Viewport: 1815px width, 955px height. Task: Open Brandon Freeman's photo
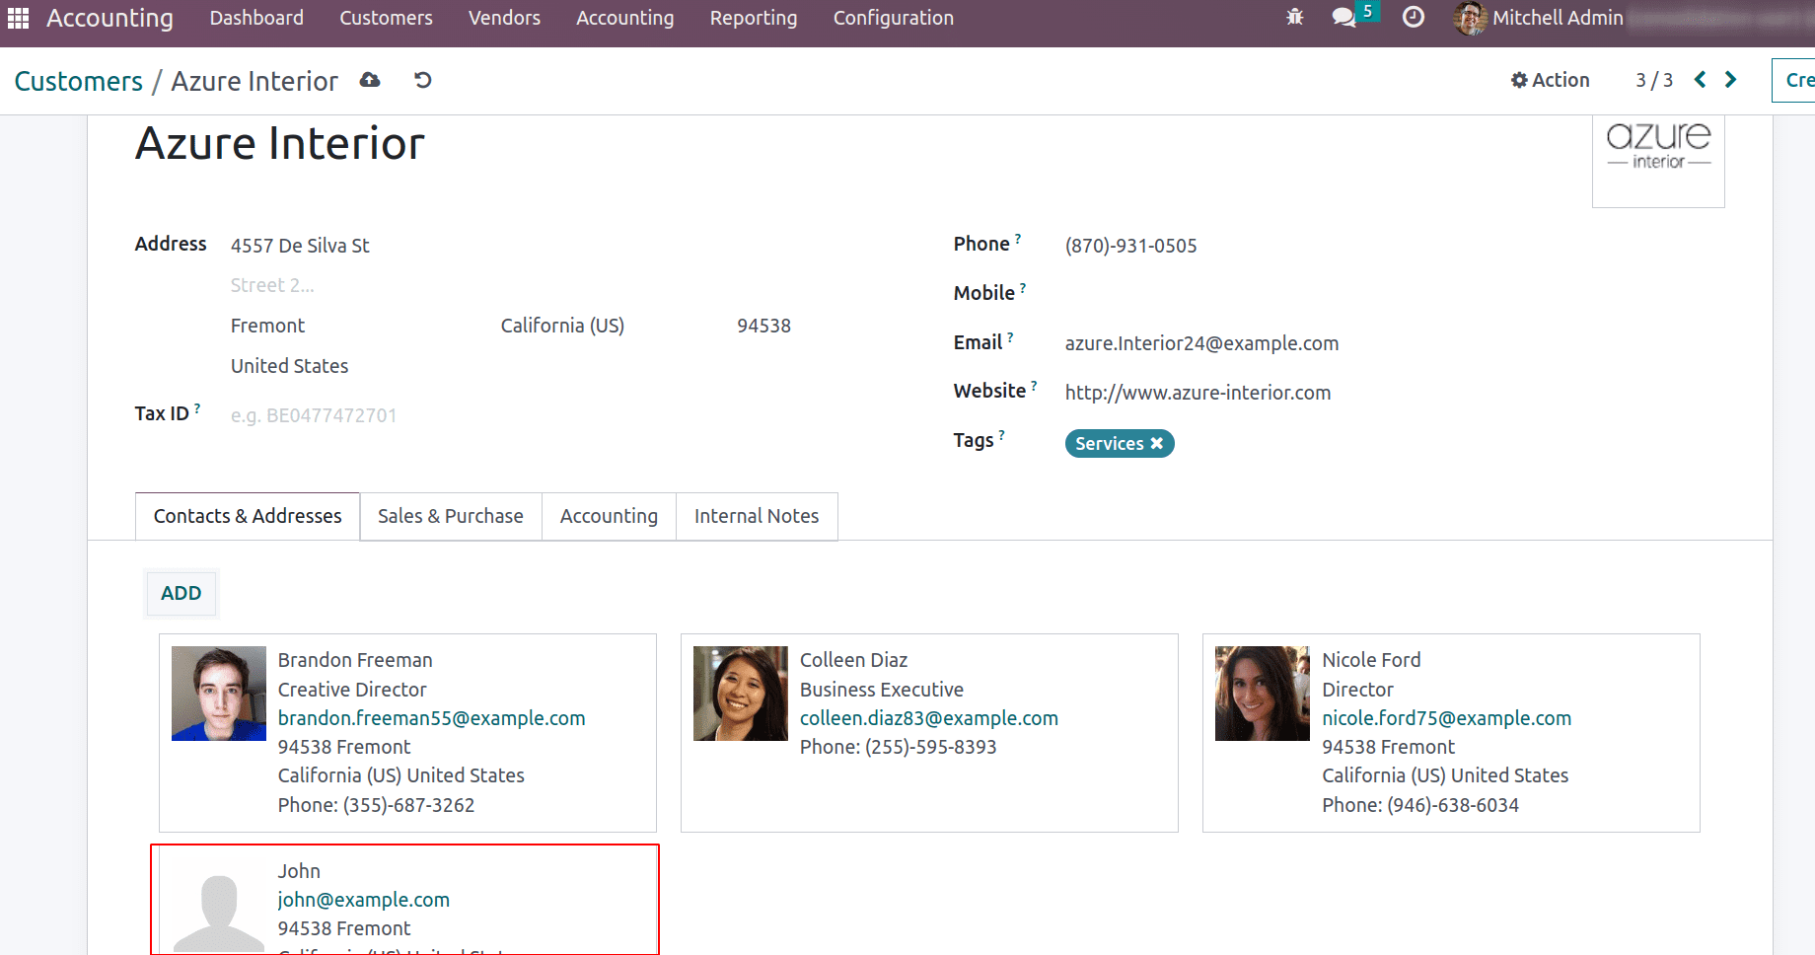pyautogui.click(x=219, y=694)
